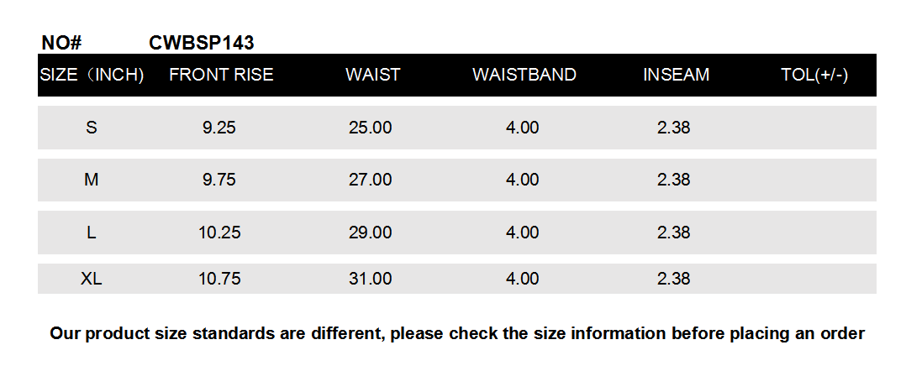Select the size L row label
Screen dimensions: 906x392
[x=92, y=233]
